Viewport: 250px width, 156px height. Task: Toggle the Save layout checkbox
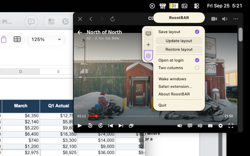coord(197,32)
